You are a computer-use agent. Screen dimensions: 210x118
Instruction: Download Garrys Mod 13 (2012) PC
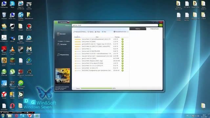[122, 39]
